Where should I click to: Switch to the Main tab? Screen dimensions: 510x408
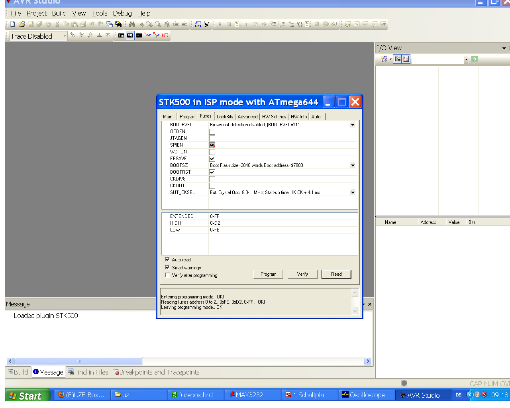click(168, 117)
